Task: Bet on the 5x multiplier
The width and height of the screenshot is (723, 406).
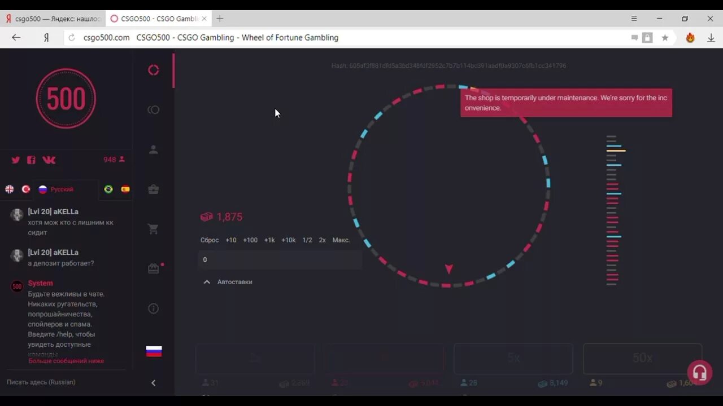Action: pos(513,359)
